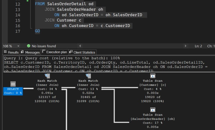Screen dimensions: 215x130
Task: Click the green No issues found checkmark
Action: click(x=29, y=46)
